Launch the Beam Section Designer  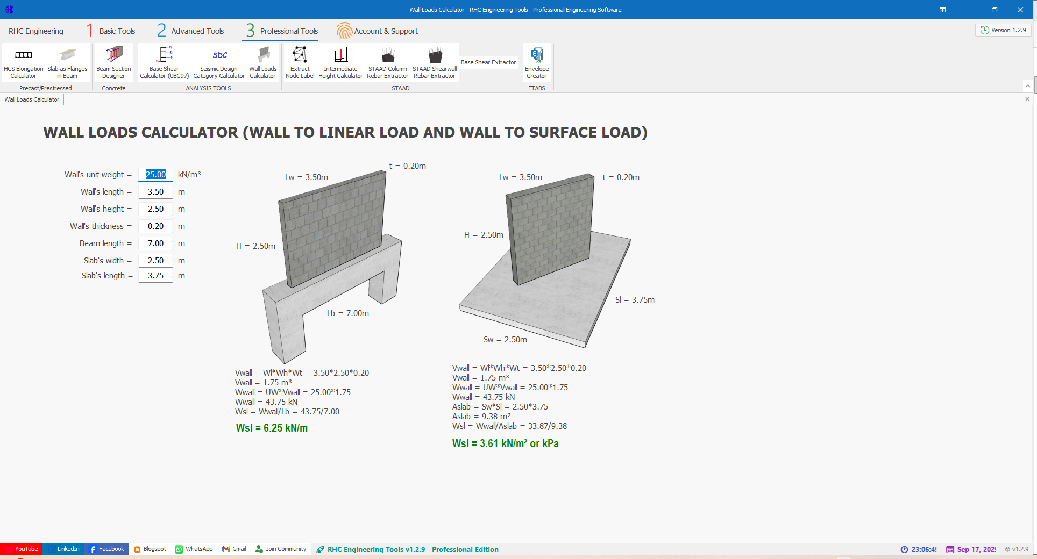[x=113, y=63]
